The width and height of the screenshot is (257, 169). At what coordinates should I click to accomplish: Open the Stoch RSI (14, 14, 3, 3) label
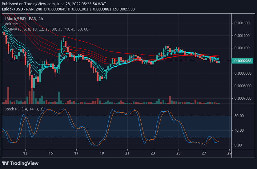(24, 109)
